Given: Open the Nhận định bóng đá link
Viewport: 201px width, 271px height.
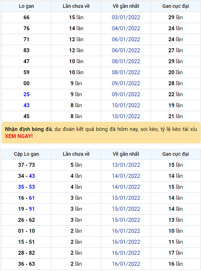Looking at the screenshot, I should pyautogui.click(x=28, y=129).
